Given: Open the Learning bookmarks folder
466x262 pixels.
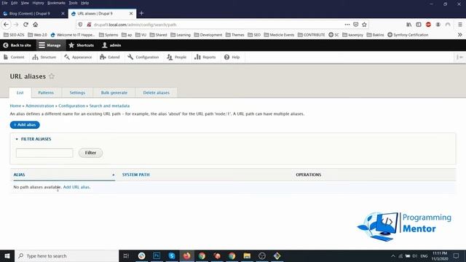Looking at the screenshot, I should tap(181, 35).
